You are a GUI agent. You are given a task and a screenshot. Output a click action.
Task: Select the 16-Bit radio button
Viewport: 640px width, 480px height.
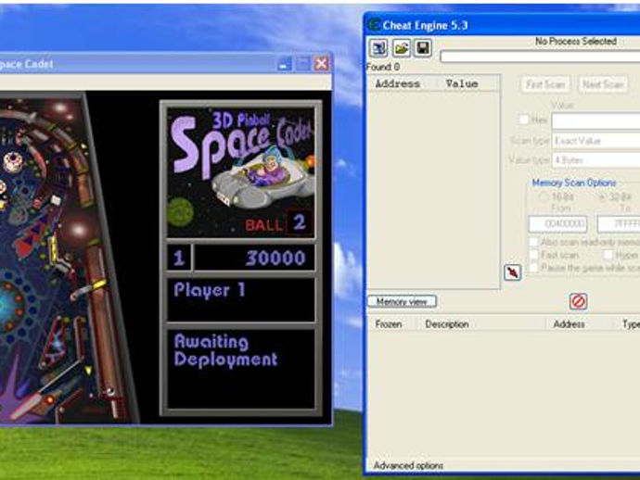pos(544,197)
